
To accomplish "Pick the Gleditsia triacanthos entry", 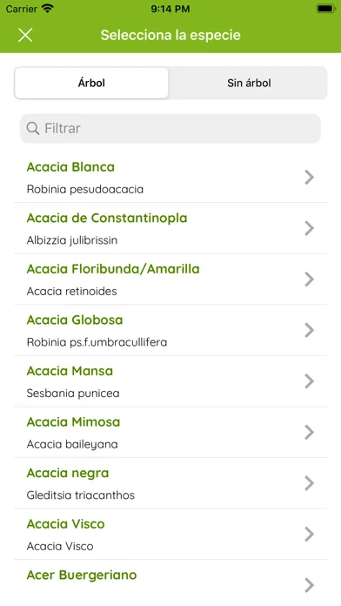I will click(81, 495).
